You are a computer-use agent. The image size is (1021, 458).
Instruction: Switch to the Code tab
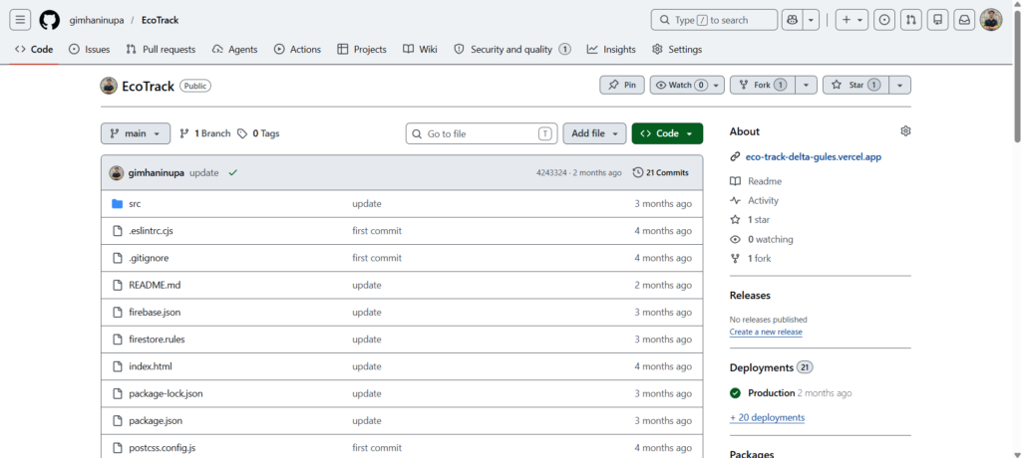tap(34, 50)
